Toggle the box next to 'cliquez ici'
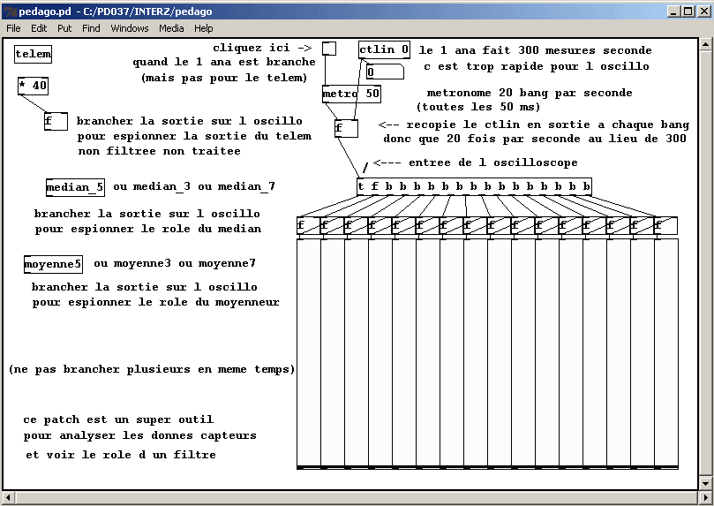Screen dimensions: 714x506 coord(329,49)
